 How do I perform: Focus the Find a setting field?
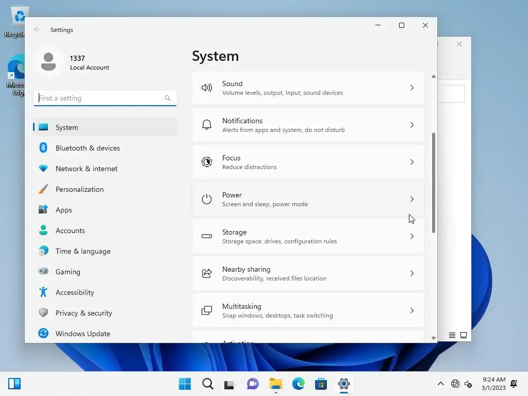[x=105, y=98]
